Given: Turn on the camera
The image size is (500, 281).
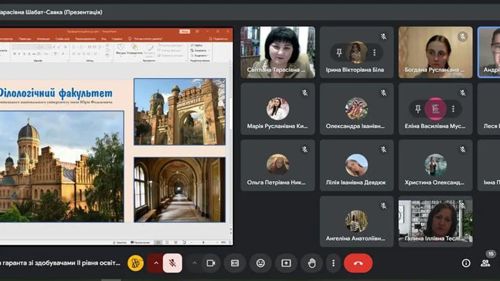Looking at the screenshot, I should coord(211,263).
